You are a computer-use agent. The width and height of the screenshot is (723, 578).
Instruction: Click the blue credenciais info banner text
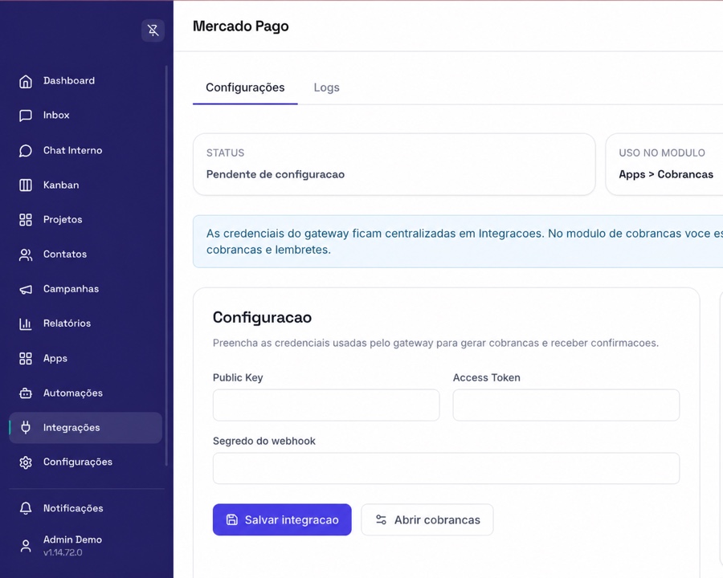[464, 242]
